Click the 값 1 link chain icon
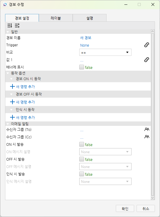 coord(147,60)
